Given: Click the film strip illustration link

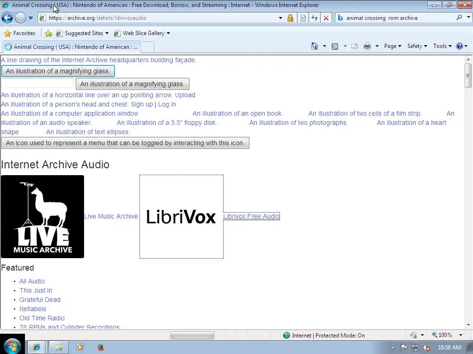Looking at the screenshot, I should (365, 113).
